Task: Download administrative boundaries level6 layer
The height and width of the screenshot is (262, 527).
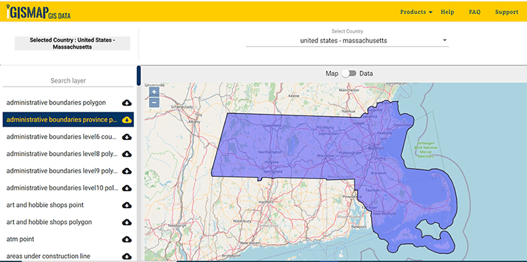Action: pos(126,137)
